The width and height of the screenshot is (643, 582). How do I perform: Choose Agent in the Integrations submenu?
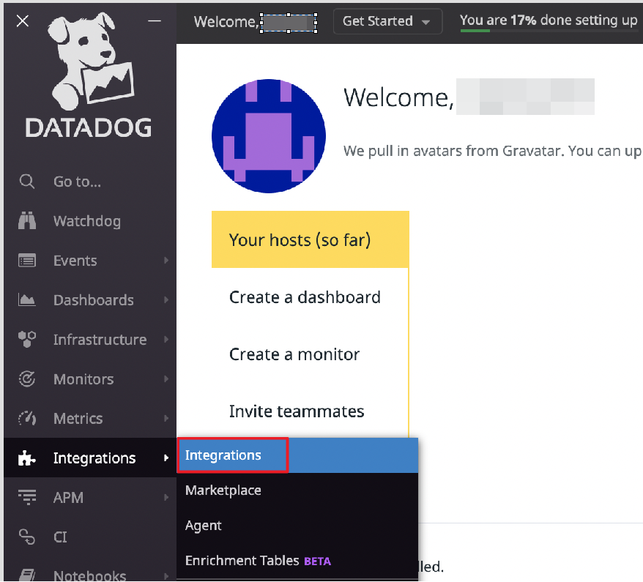[204, 526]
